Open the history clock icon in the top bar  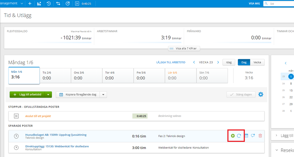point(49,4)
